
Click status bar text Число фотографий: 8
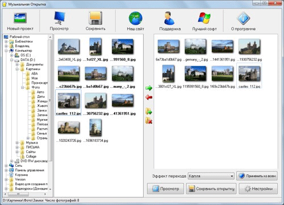(x=62, y=200)
